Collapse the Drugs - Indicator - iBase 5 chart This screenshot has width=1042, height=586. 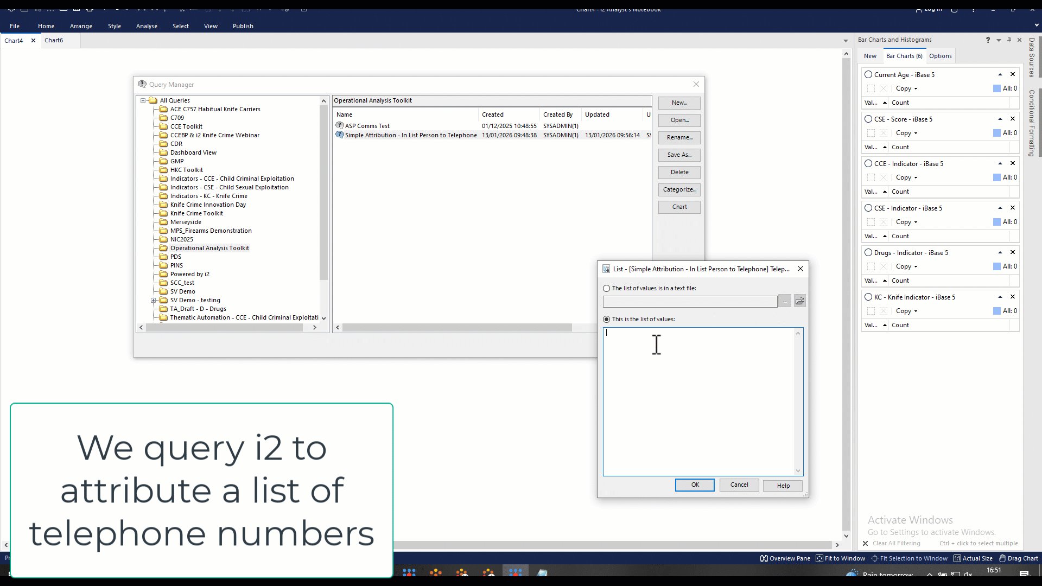click(x=1000, y=253)
